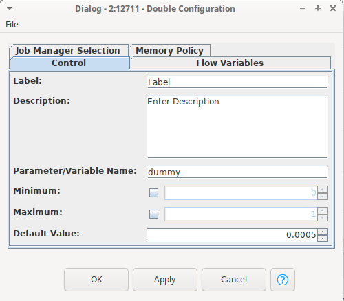
Task: Click the Apply button
Action: pos(165,280)
